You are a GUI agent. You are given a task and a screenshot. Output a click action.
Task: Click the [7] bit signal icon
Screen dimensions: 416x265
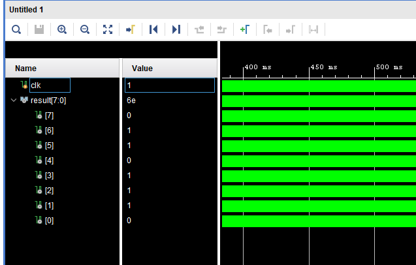tap(39, 115)
